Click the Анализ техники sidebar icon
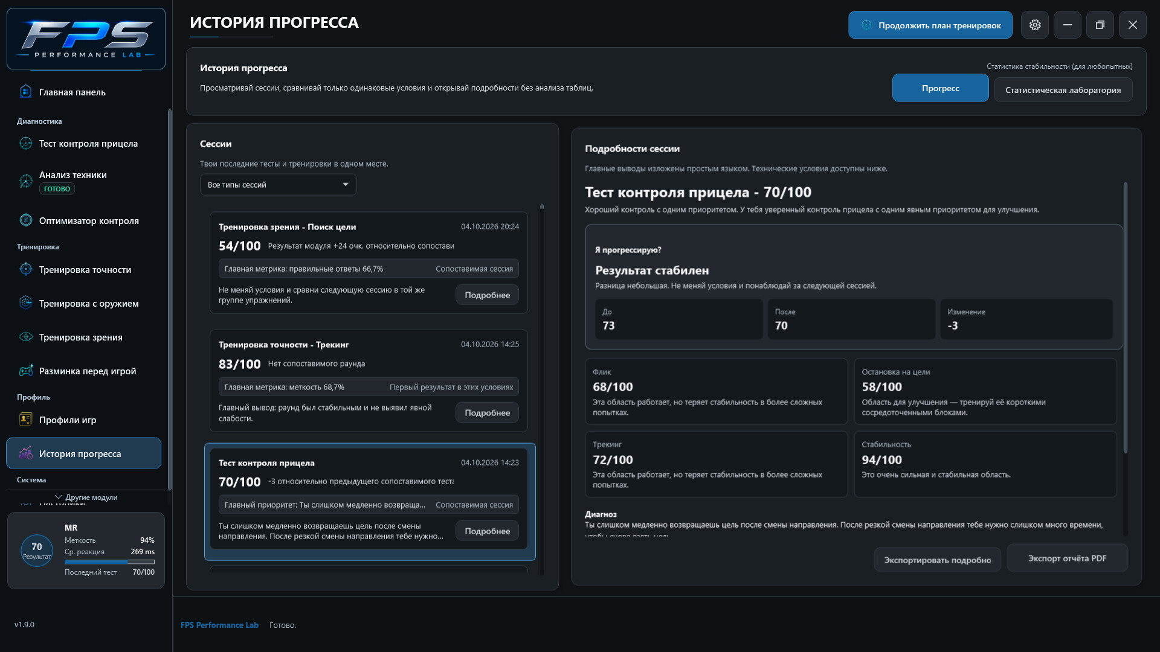 tap(25, 181)
